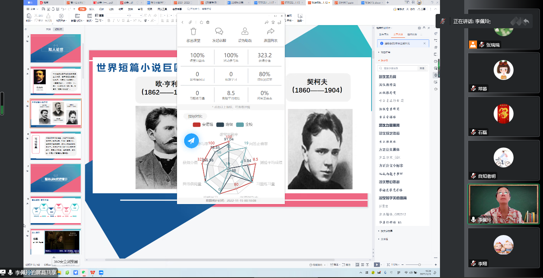
Task: Click the 设为助教 person icon
Action: [245, 32]
